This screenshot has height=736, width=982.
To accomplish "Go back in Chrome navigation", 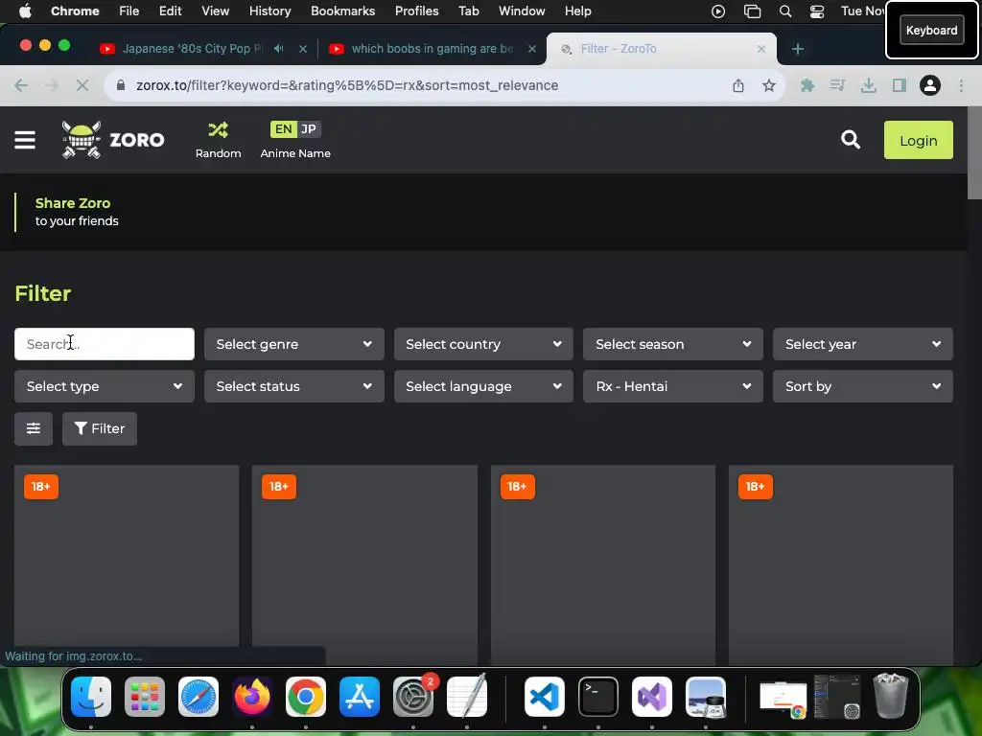I will (21, 85).
